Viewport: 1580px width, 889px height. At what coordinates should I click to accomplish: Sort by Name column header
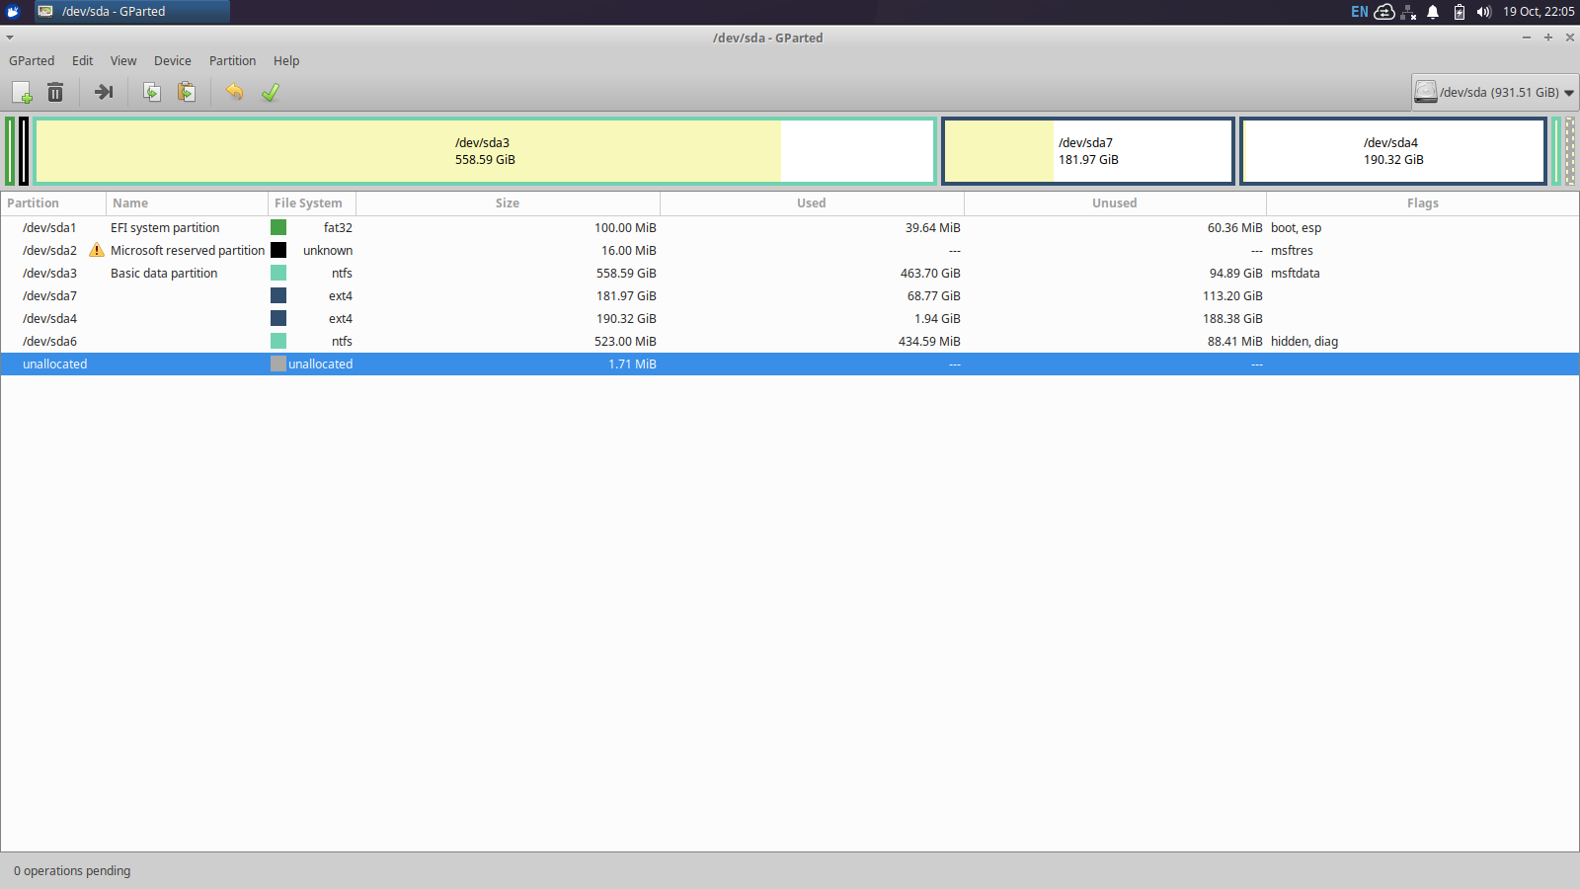(x=187, y=202)
